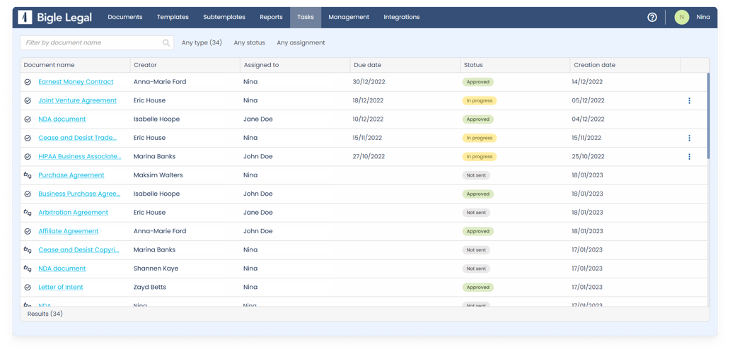This screenshot has width=730, height=354.
Task: Expand the Any status filter
Action: (x=249, y=43)
